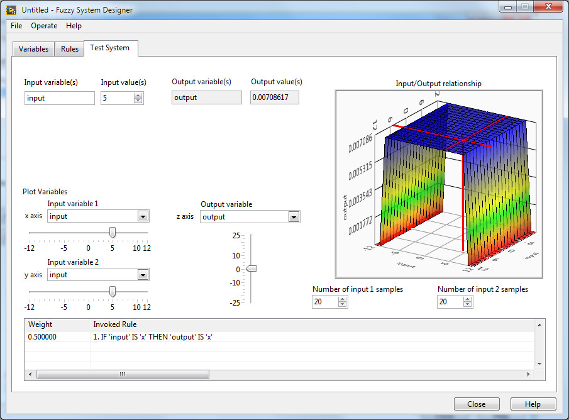
Task: Increment the Input value(s) stepper
Action: [138, 95]
